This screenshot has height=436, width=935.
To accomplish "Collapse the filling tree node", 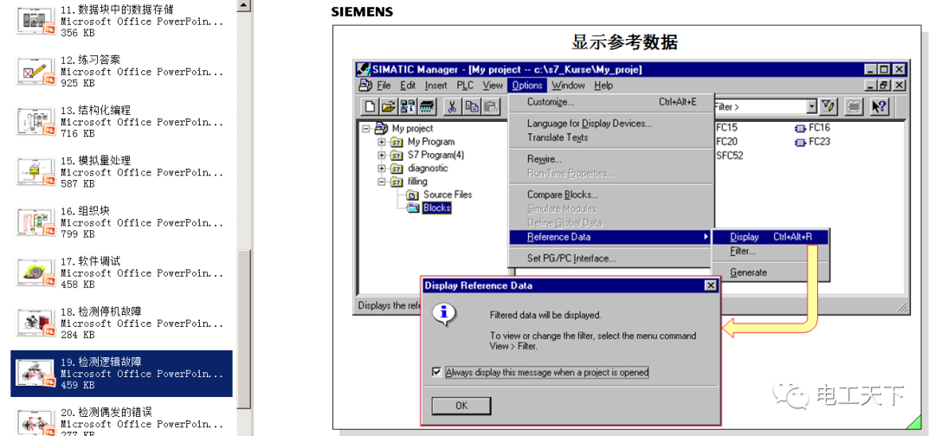I will pyautogui.click(x=382, y=181).
